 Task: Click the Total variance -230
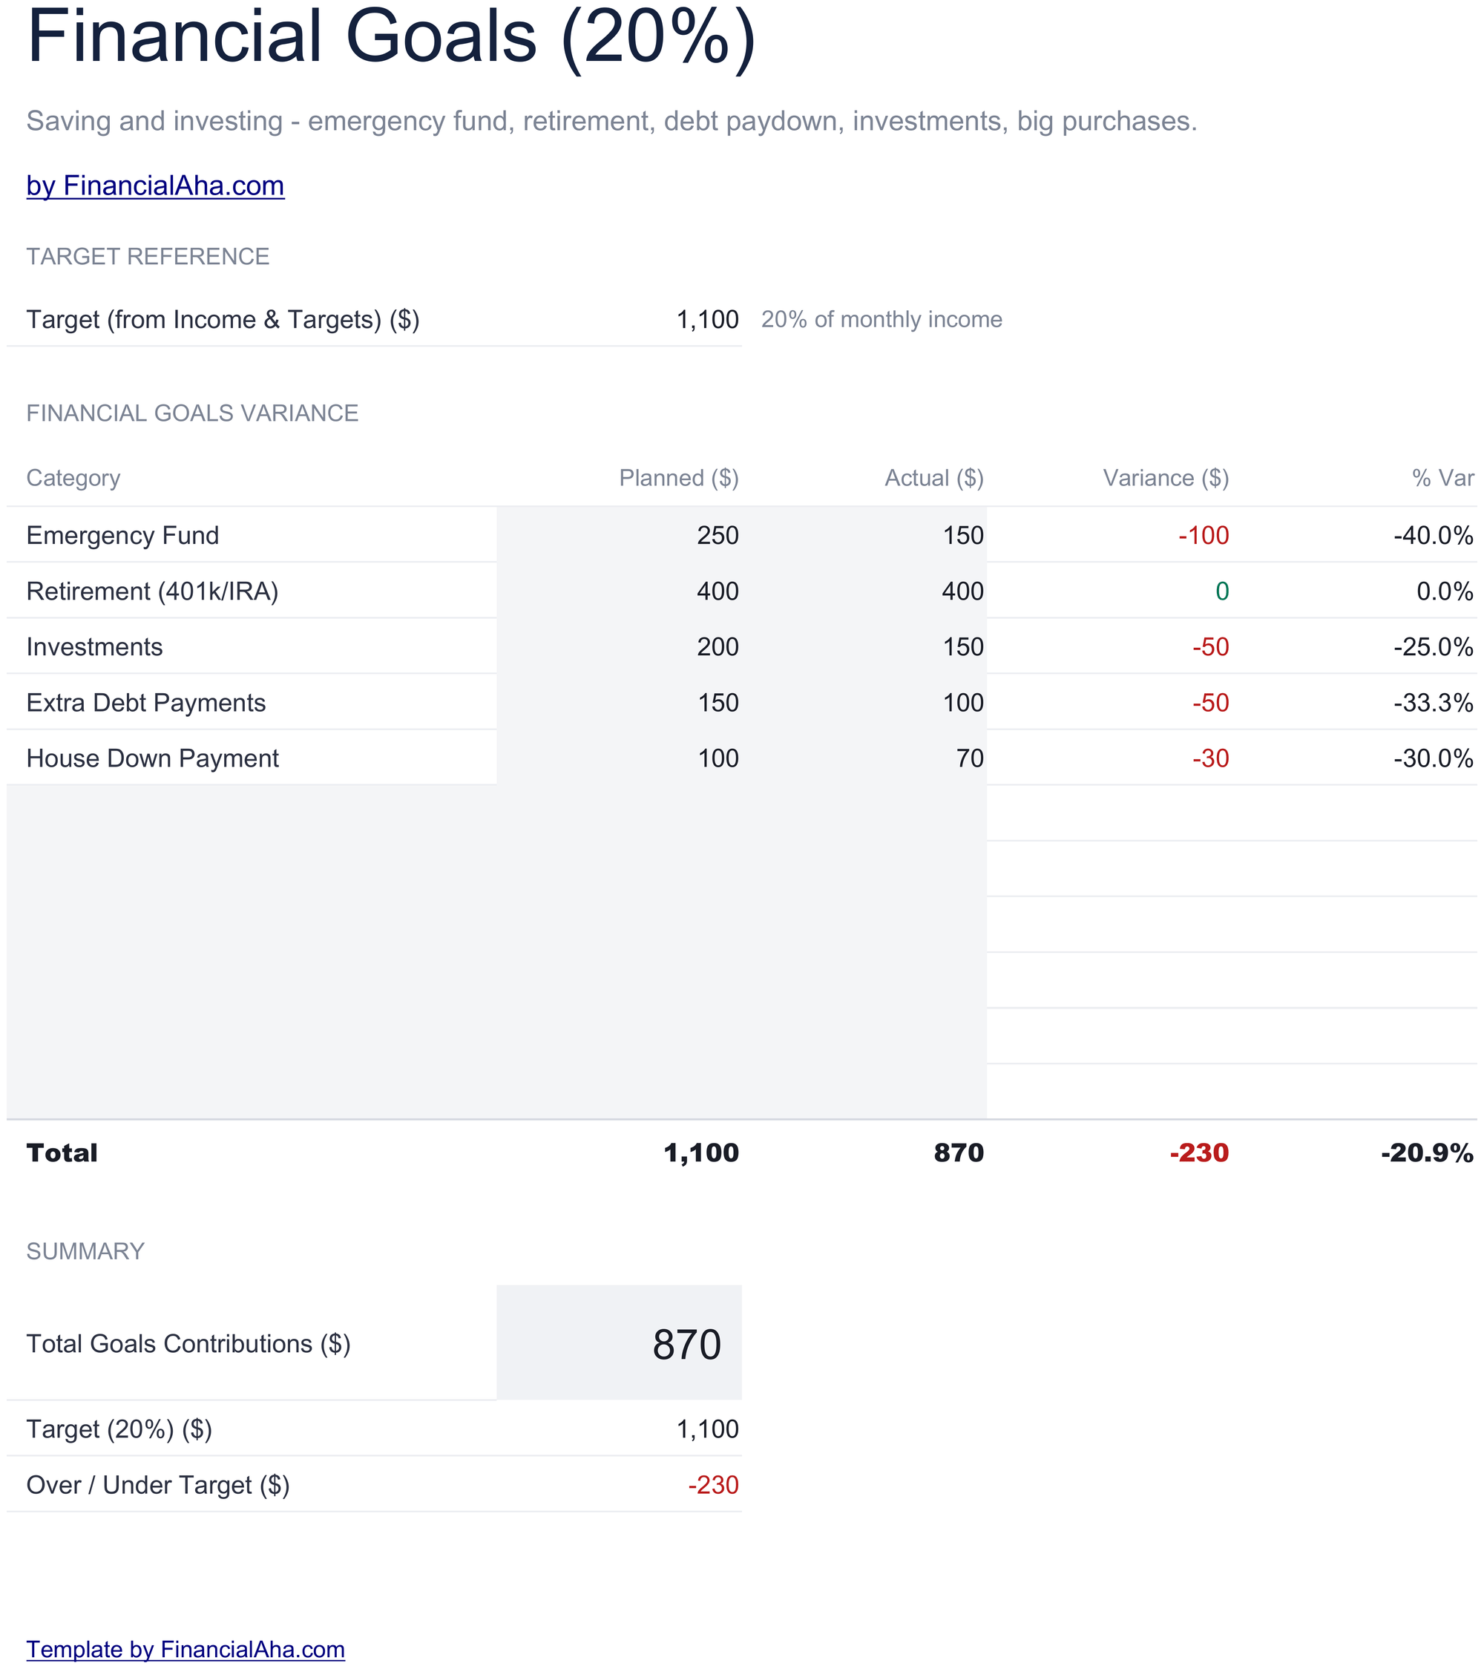(1199, 1153)
